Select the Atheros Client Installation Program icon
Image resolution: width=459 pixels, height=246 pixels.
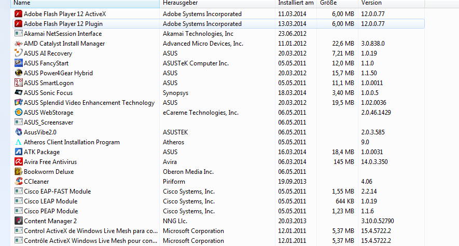click(19, 142)
